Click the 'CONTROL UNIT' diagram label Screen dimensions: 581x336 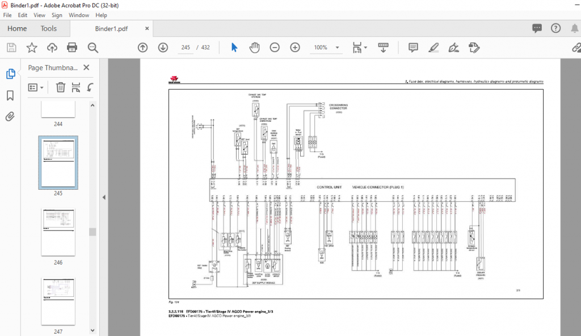329,187
